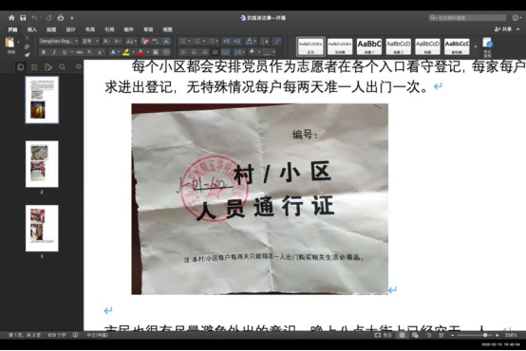Click the Clear Formatting eraser icon

pos(144,41)
